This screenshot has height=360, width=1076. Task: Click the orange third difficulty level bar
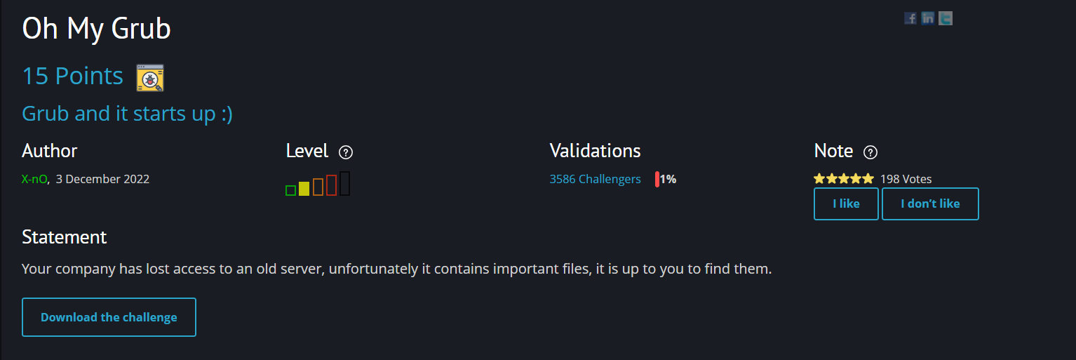pos(318,187)
